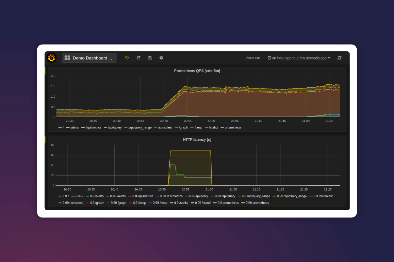
Task: Refresh the dashboard using refresh icon
Action: point(339,58)
